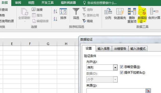
Task: Click the Data Validation (数据验证) icon
Action: (142, 11)
